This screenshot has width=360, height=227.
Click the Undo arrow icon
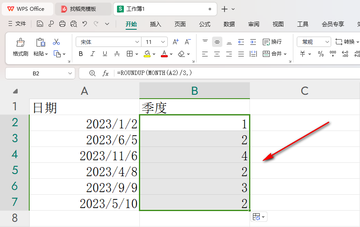tap(85, 23)
